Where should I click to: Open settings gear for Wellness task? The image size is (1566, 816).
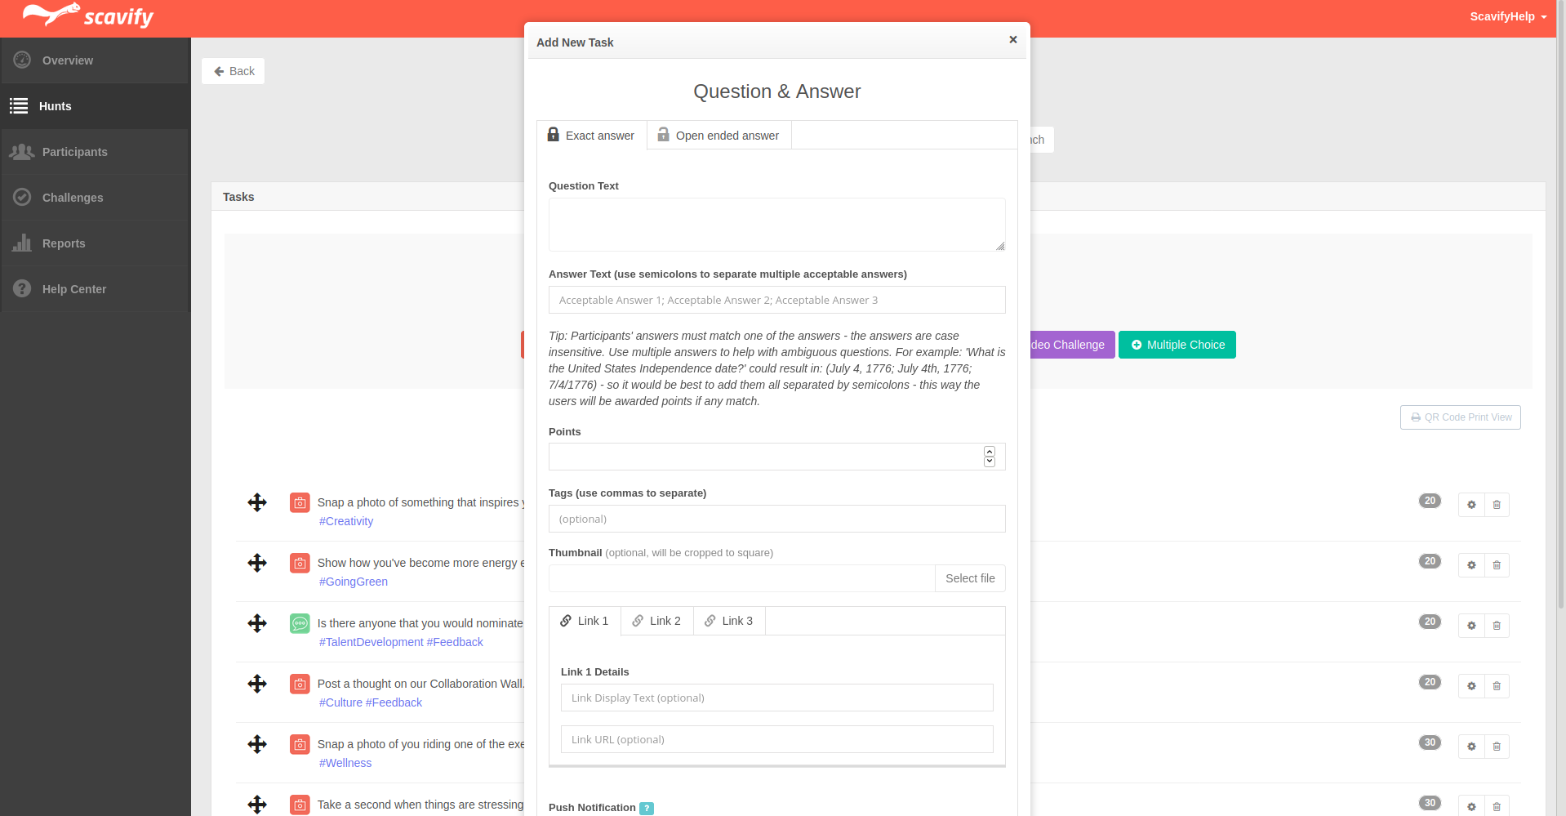(x=1471, y=747)
